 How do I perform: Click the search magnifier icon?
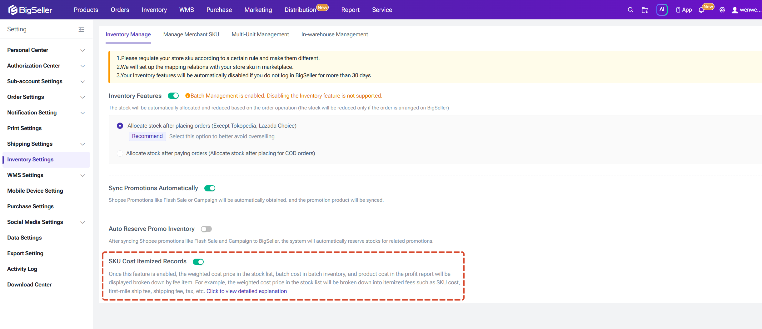[630, 10]
